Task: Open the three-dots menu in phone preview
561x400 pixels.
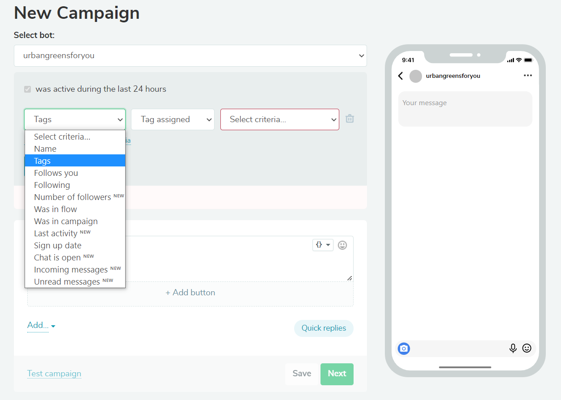Action: [x=527, y=76]
